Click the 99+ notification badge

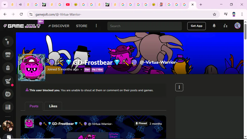pos(41,22)
